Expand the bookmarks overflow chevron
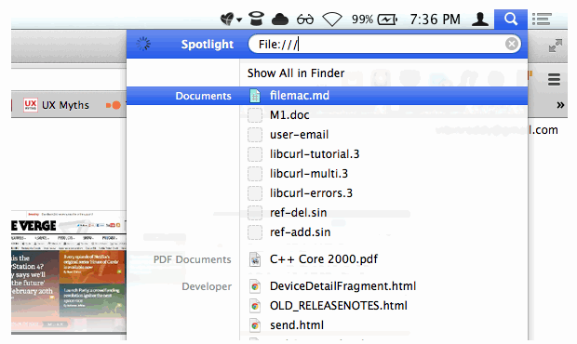The width and height of the screenshot is (577, 344). [560, 105]
